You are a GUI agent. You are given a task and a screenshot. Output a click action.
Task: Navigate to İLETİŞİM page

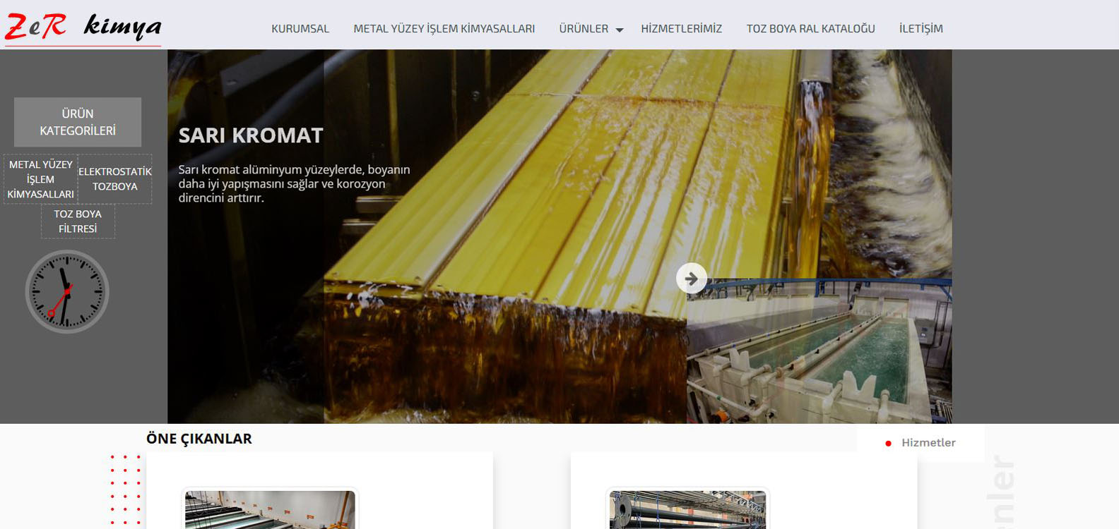point(921,29)
